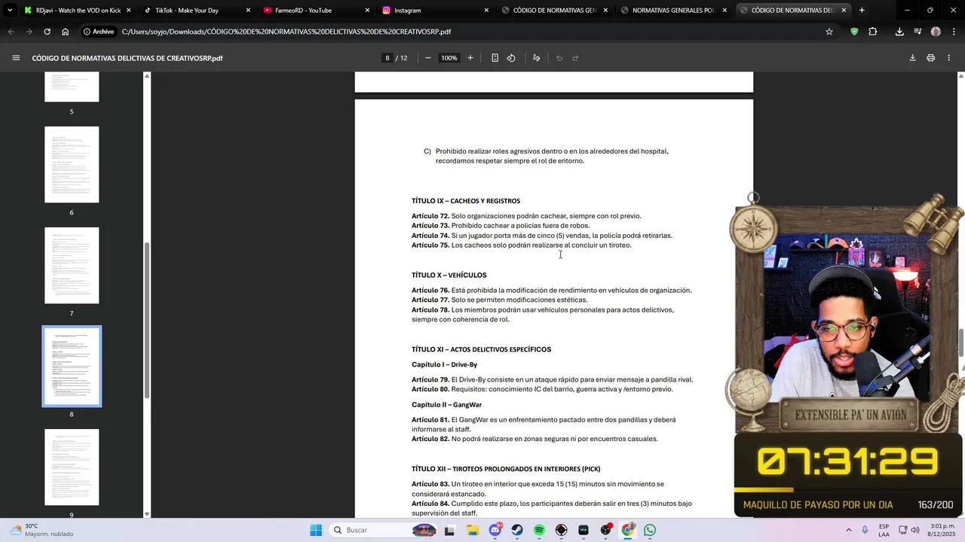The width and height of the screenshot is (965, 542).
Task: Open the tab search dropdown arrow
Action: (10, 11)
